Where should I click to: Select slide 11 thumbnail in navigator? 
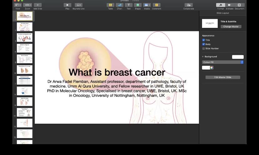click(x=25, y=123)
